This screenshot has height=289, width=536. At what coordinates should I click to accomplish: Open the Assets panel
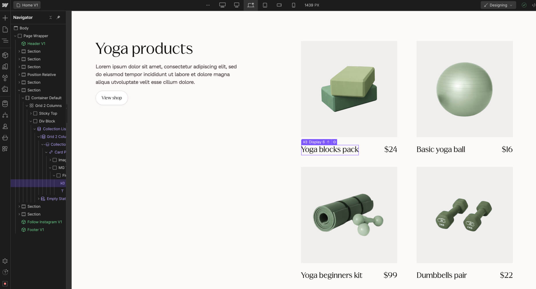click(5, 89)
